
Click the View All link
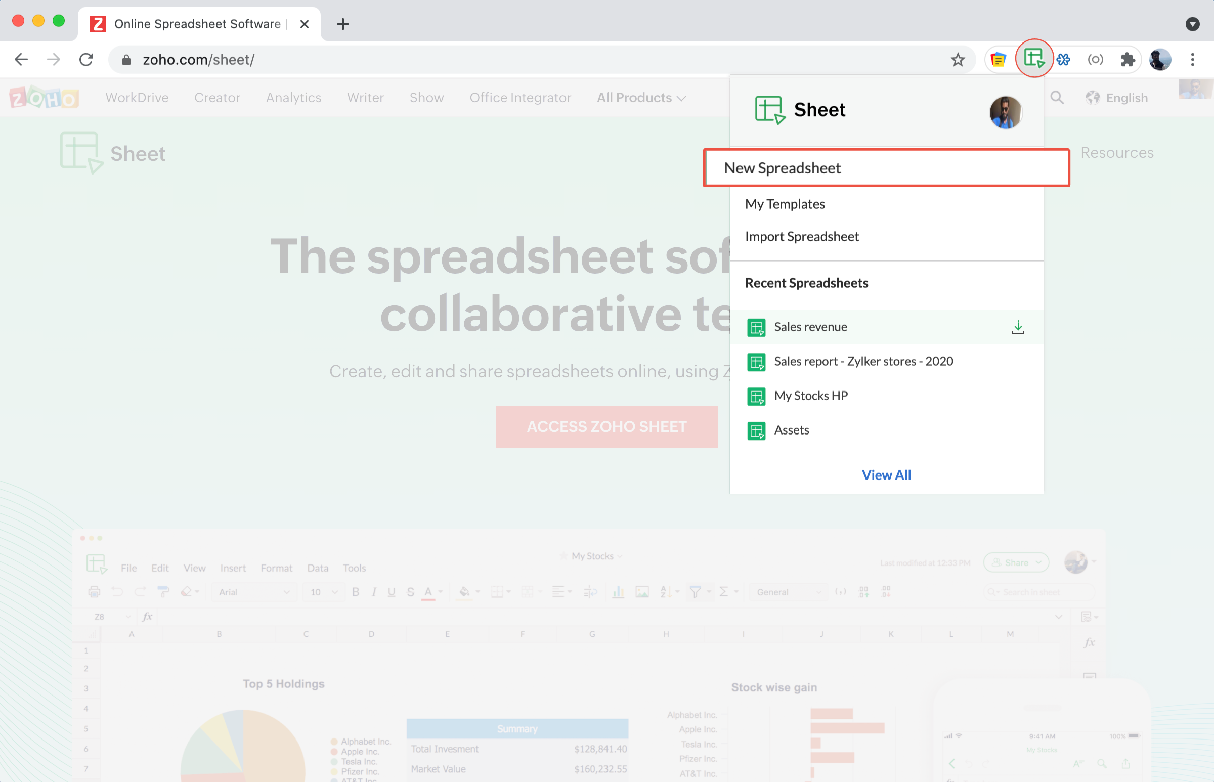click(x=886, y=475)
